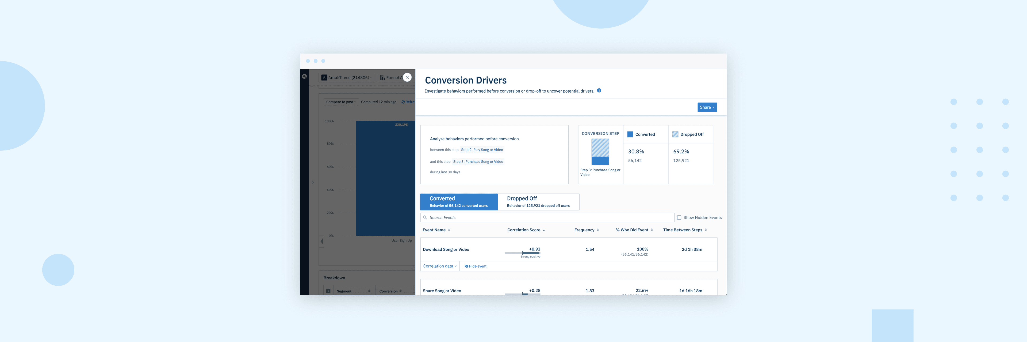Click the Funnel Analysis chart icon
The width and height of the screenshot is (1027, 342).
click(382, 78)
